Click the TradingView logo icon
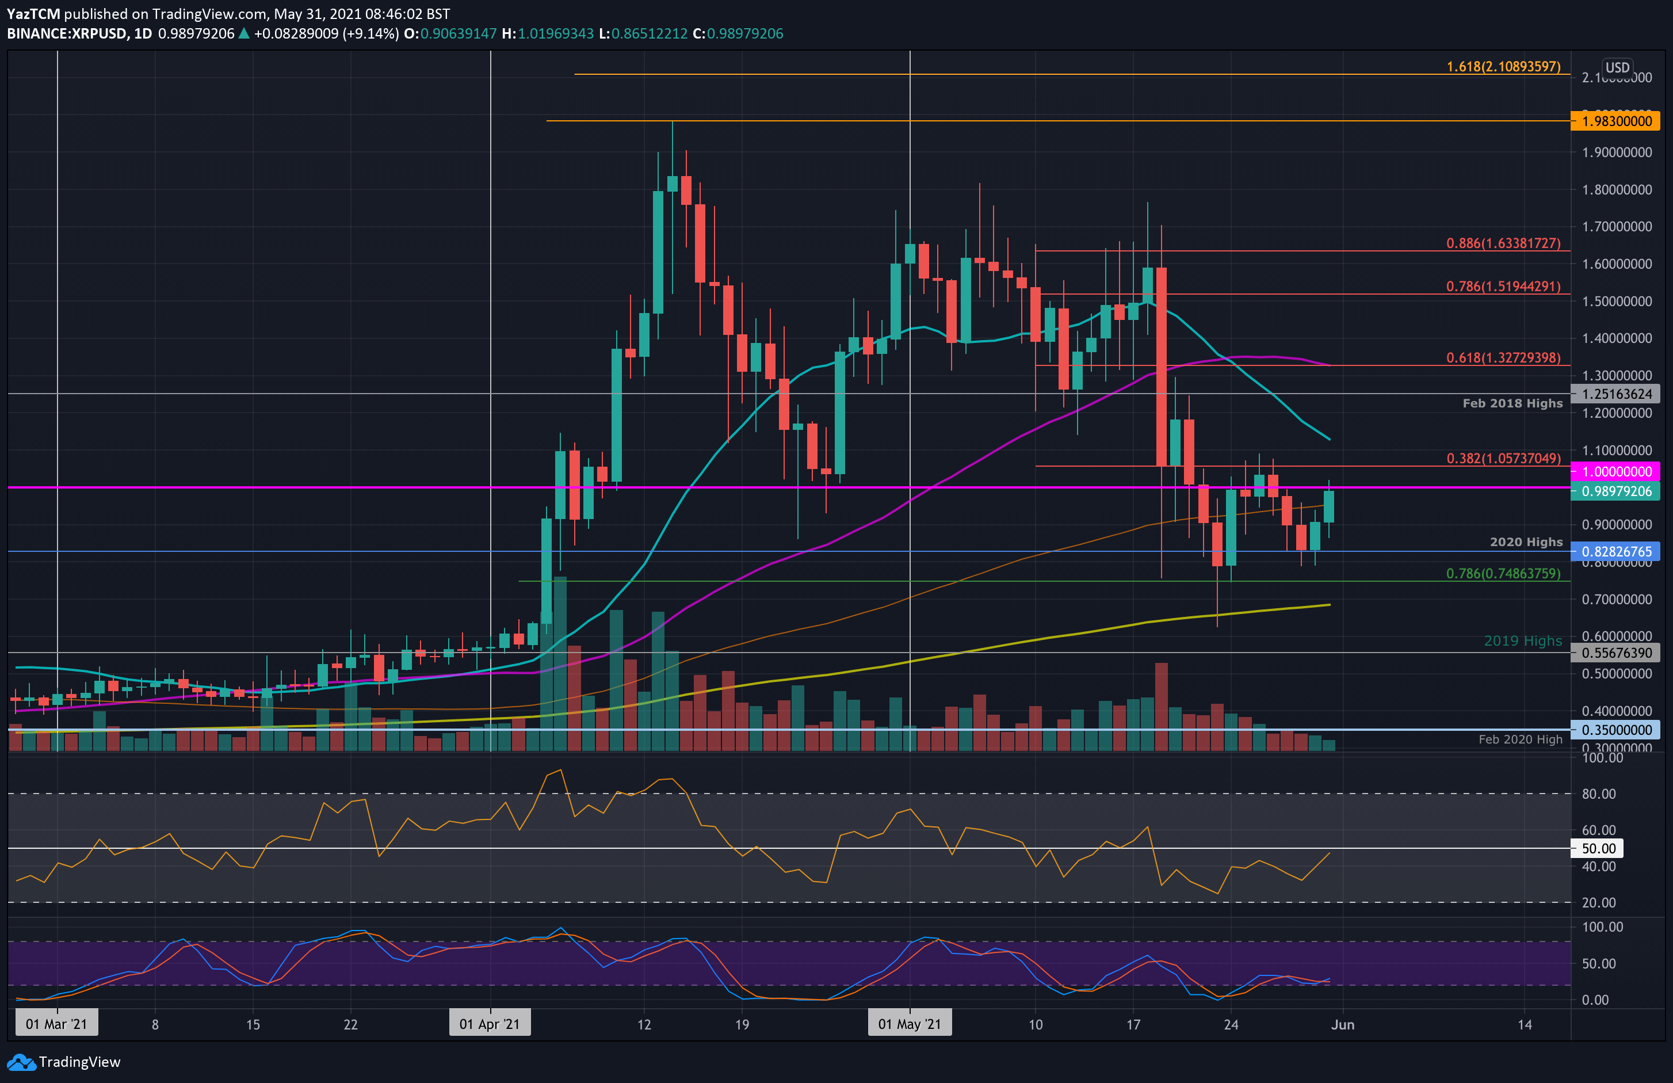The image size is (1673, 1083). (x=21, y=1062)
